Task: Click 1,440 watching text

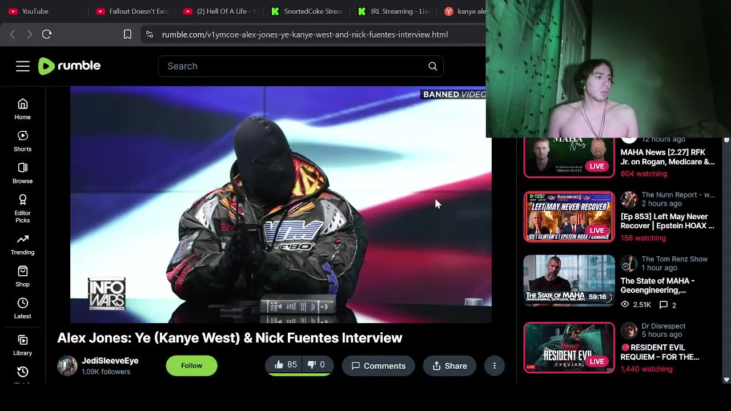Action: 646,369
